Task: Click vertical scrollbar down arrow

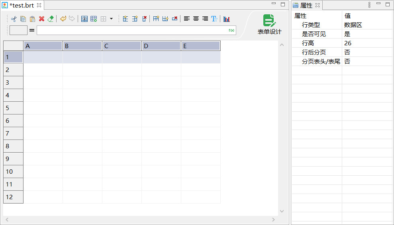Action: (282, 211)
